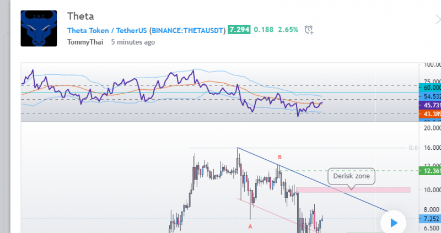This screenshot has width=441, height=233.
Task: Click the alarm clock add-alert icon
Action: tap(309, 30)
